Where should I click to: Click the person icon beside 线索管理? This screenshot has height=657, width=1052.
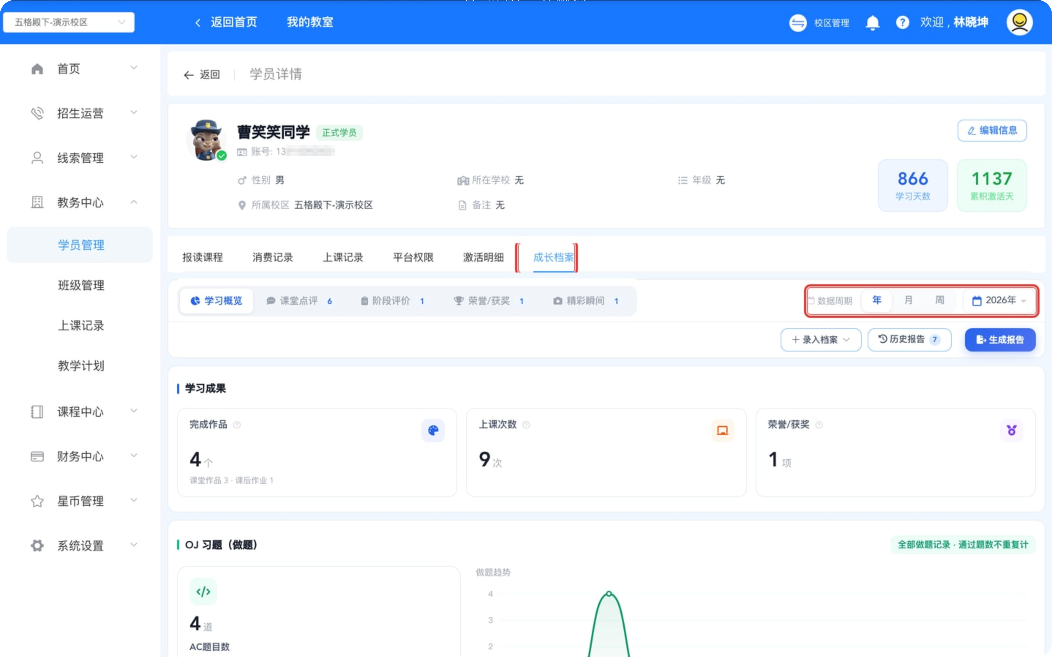coord(37,158)
